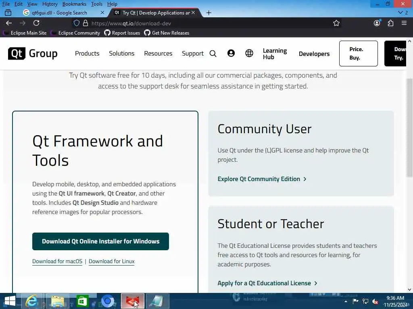Screen dimensions: 413x309
Task: Open the File menu
Action: click(x=6, y=4)
